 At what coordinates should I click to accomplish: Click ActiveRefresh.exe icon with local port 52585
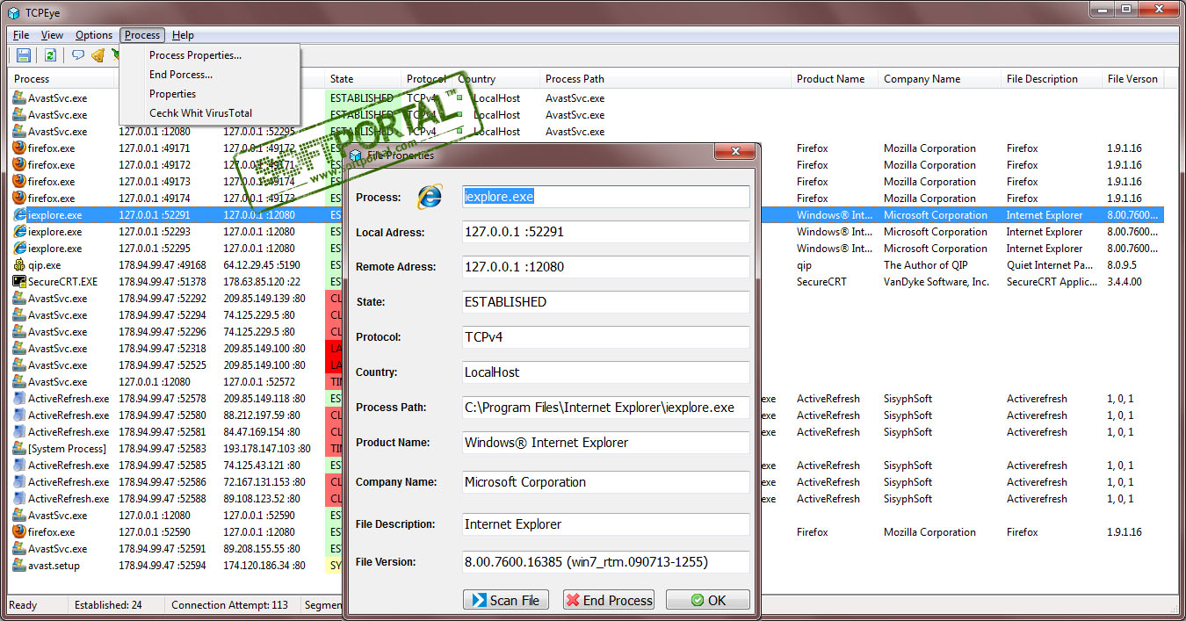19,466
